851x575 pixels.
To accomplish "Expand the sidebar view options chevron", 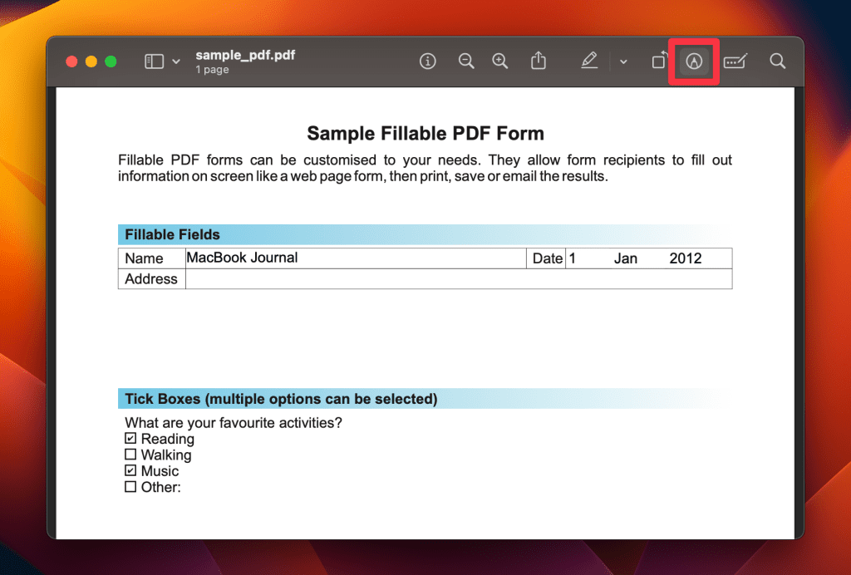I will (176, 61).
